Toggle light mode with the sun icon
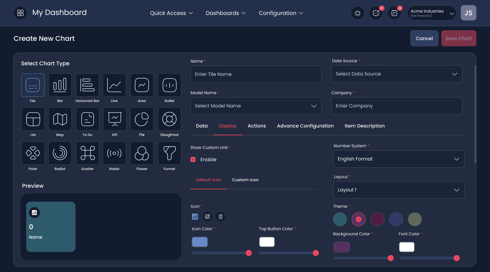490x272 pixels. 358,13
